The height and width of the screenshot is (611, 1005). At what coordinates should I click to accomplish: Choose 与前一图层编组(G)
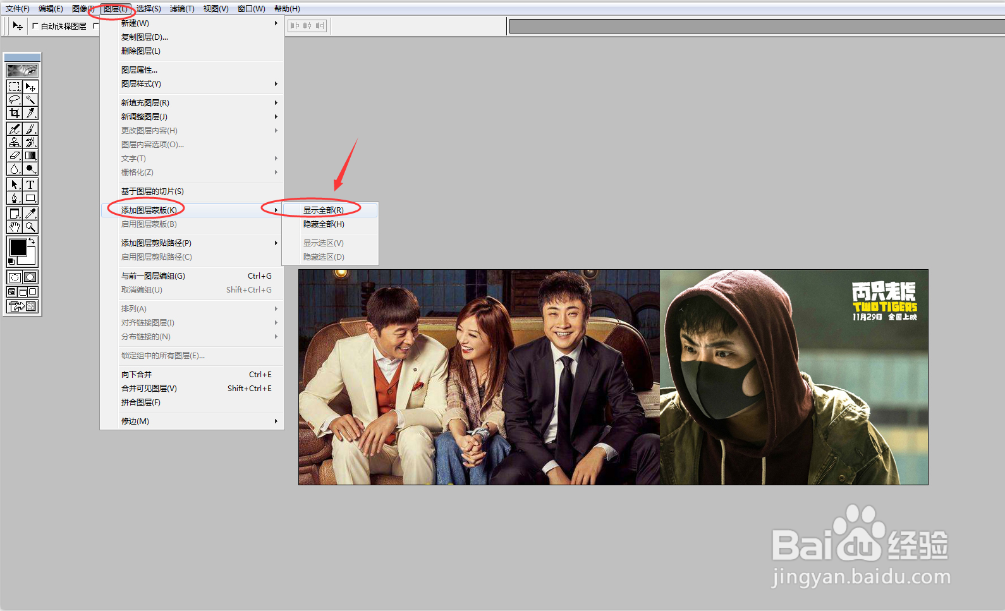[x=193, y=276]
